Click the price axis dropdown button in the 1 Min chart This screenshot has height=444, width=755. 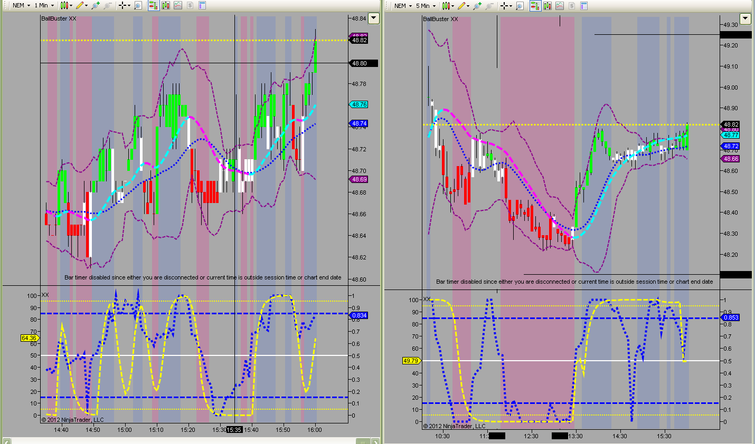pos(374,18)
